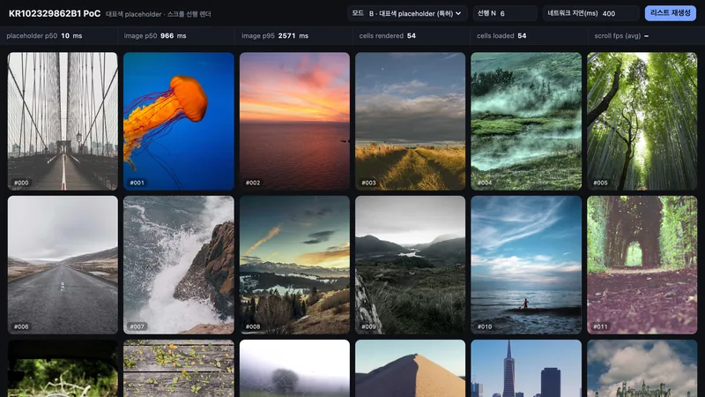The width and height of the screenshot is (705, 397).
Task: Open the grey valley thumbnail #009
Action: 410,265
